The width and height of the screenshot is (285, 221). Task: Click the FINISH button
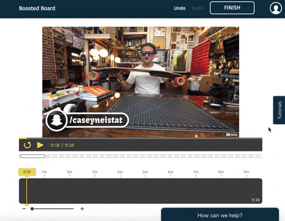point(232,8)
